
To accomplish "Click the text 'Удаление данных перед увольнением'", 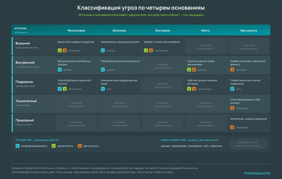I will (x=201, y=63).
